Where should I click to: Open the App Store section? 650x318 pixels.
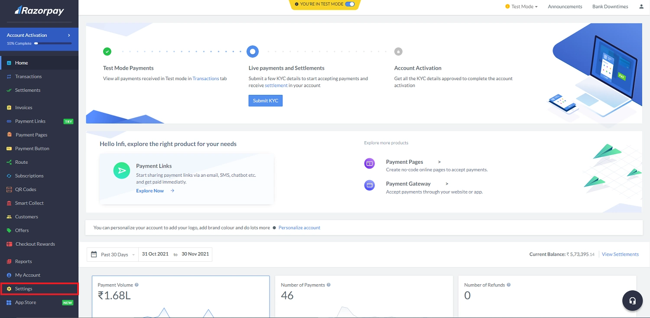[x=25, y=302]
